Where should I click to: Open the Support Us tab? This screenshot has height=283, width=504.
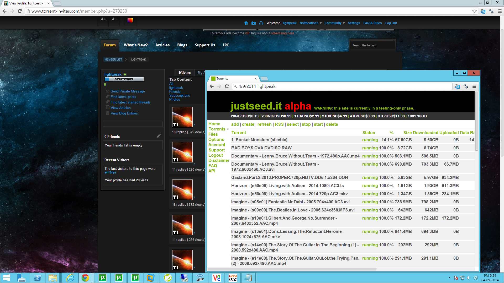[x=205, y=45]
